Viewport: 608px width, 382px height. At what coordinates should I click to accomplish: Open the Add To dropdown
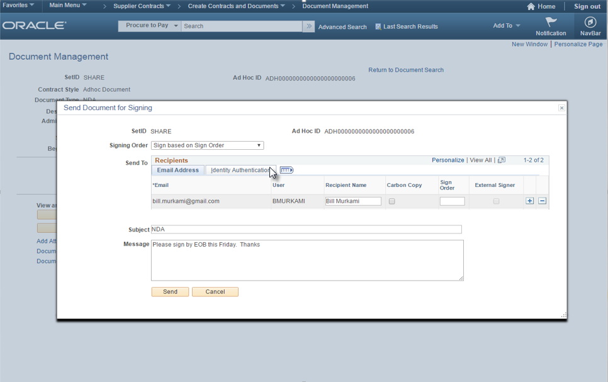[x=506, y=26]
